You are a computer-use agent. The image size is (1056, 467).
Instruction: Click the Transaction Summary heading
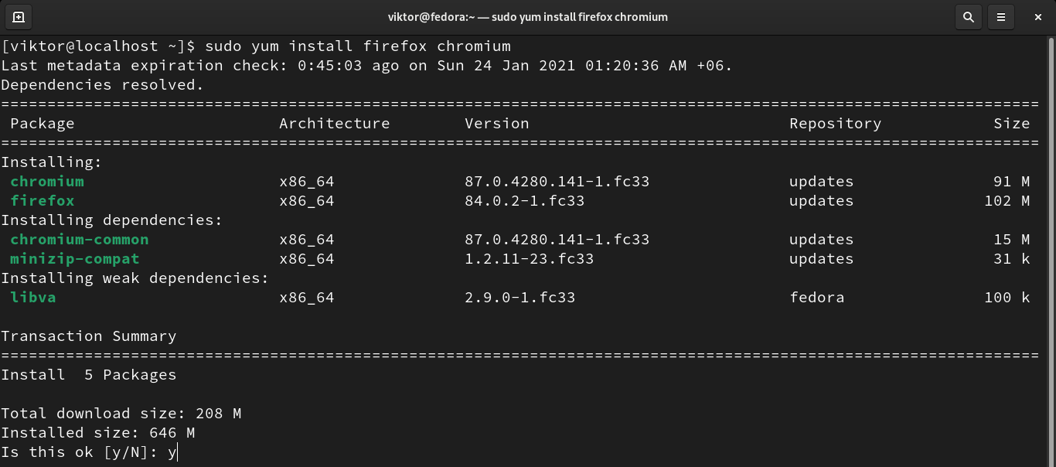coord(89,336)
